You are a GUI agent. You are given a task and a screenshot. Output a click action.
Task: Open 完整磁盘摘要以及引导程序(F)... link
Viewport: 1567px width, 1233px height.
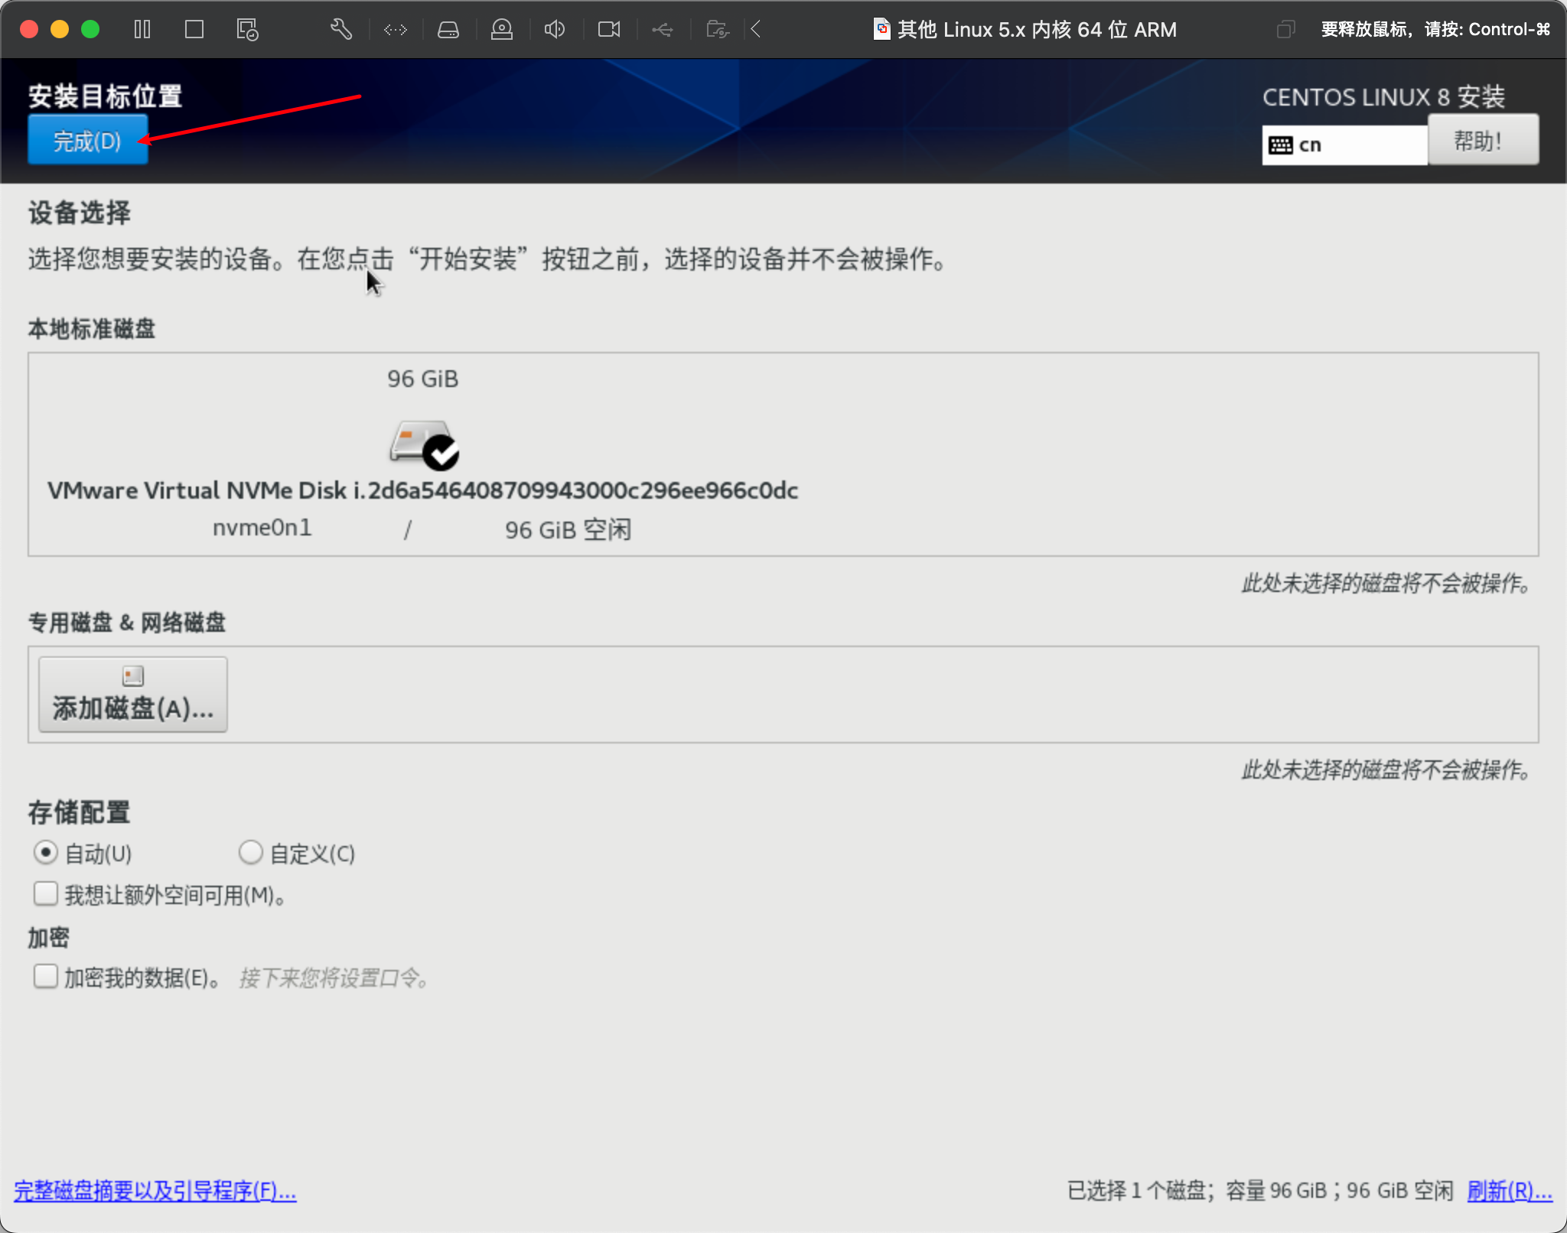[x=155, y=1190]
